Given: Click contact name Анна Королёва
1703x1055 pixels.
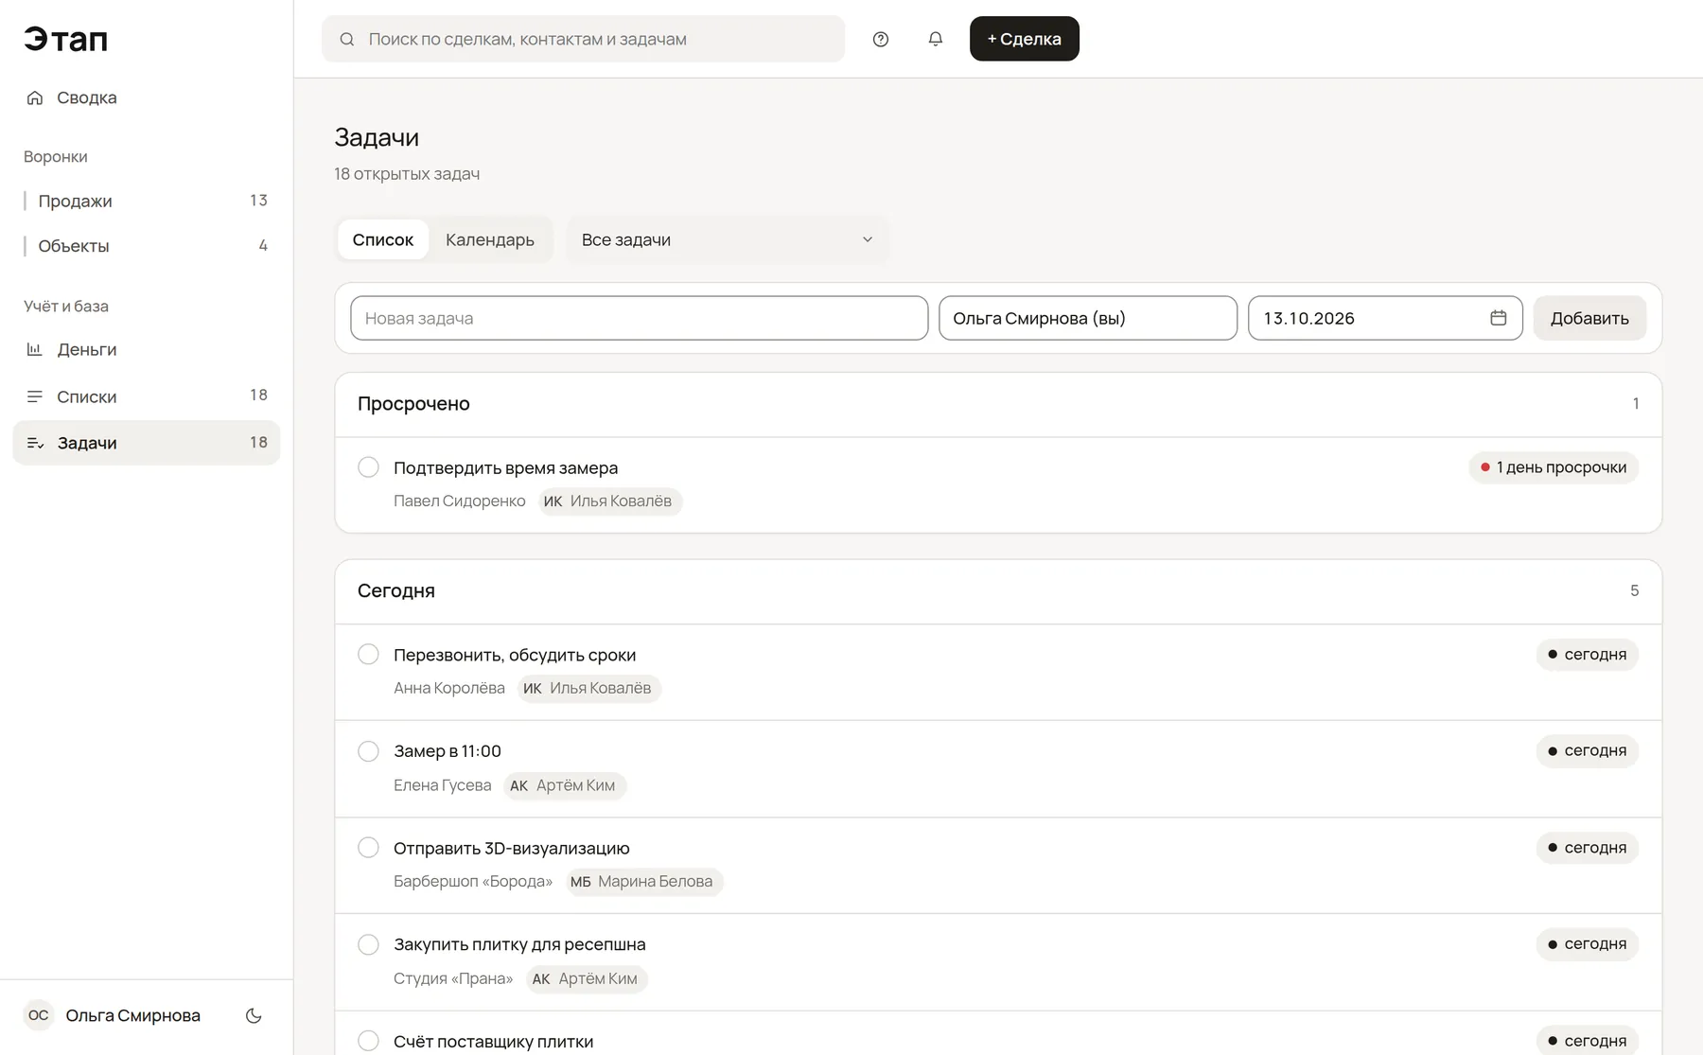Looking at the screenshot, I should (449, 688).
